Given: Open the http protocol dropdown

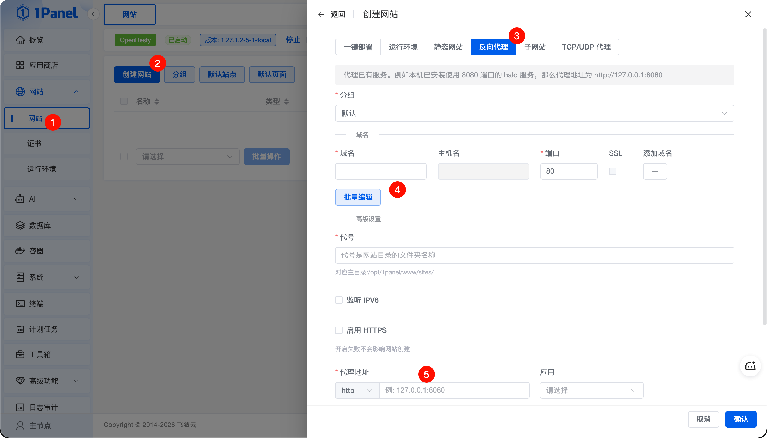Looking at the screenshot, I should tap(357, 390).
